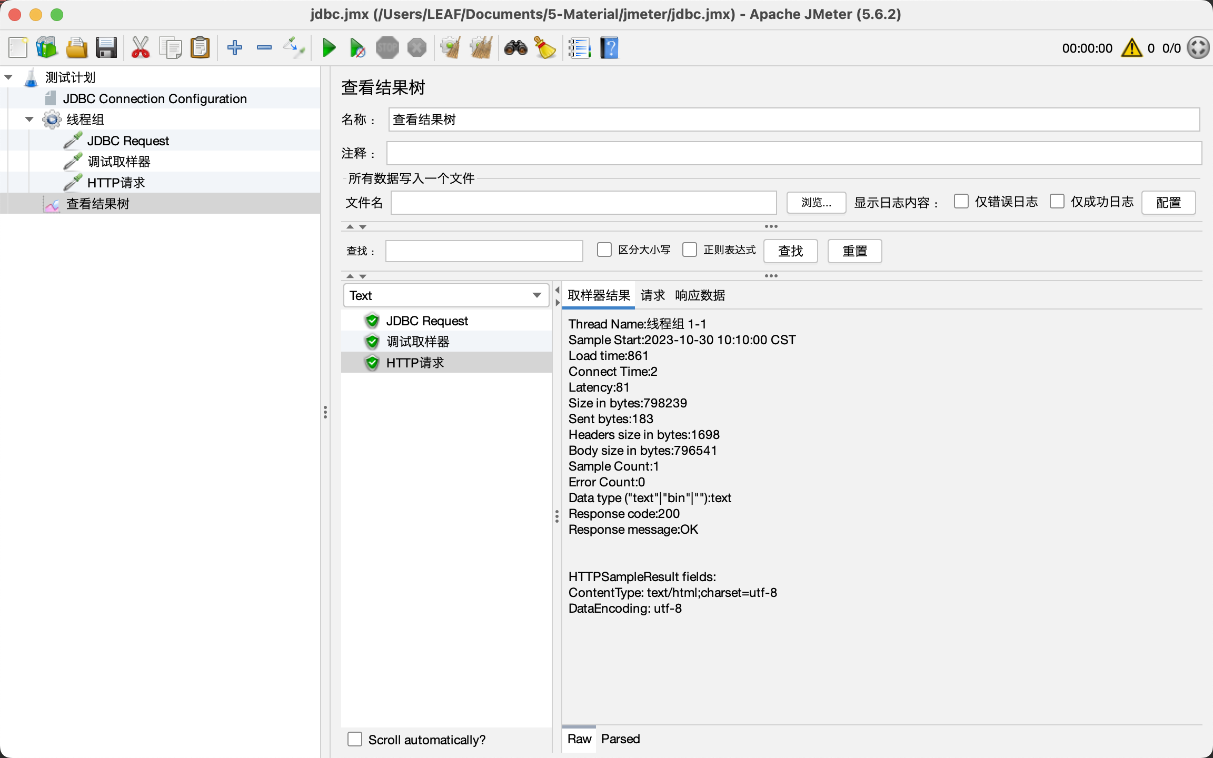Collapse file panel with up arrow
The width and height of the screenshot is (1213, 758).
click(350, 227)
